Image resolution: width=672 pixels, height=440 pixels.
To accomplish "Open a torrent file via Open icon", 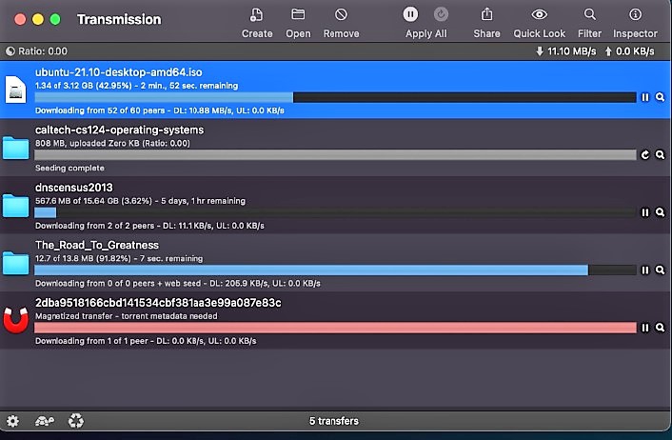I will 298,15.
